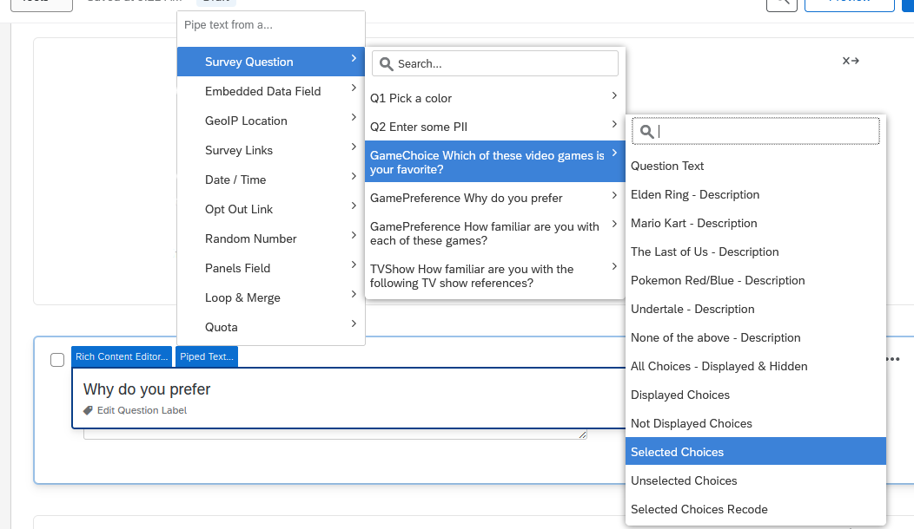Viewport: 914px width, 529px height.
Task: Click Edit Question Label link
Action: [142, 410]
